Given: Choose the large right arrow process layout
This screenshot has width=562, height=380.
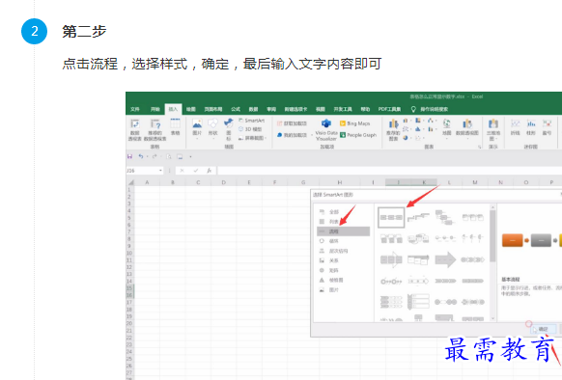Looking at the screenshot, I should pyautogui.click(x=445, y=259).
